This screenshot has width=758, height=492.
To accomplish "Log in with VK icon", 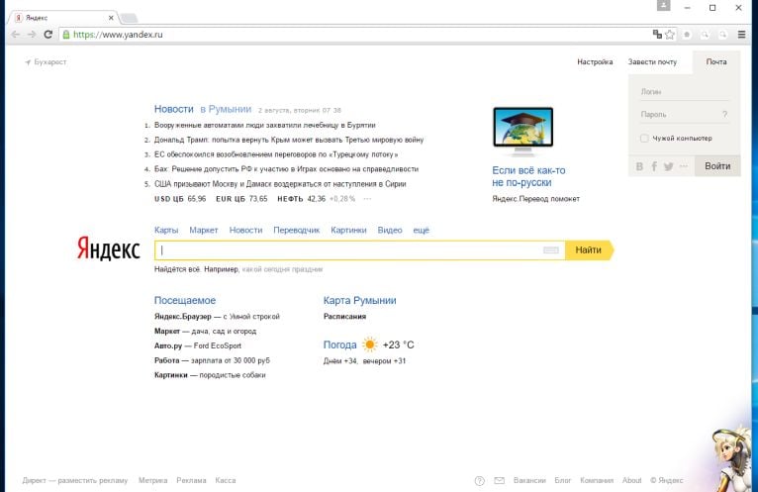I will (639, 166).
